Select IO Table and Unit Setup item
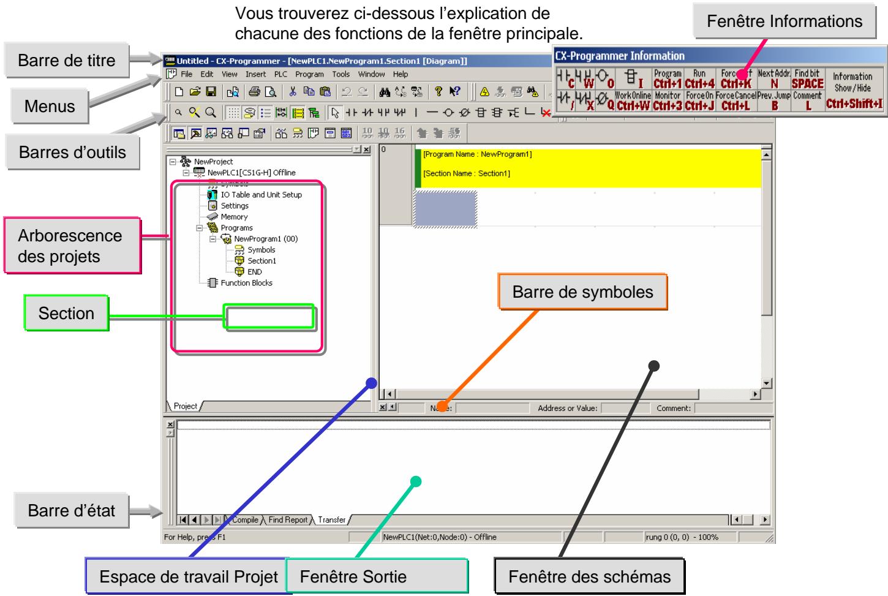 261,195
